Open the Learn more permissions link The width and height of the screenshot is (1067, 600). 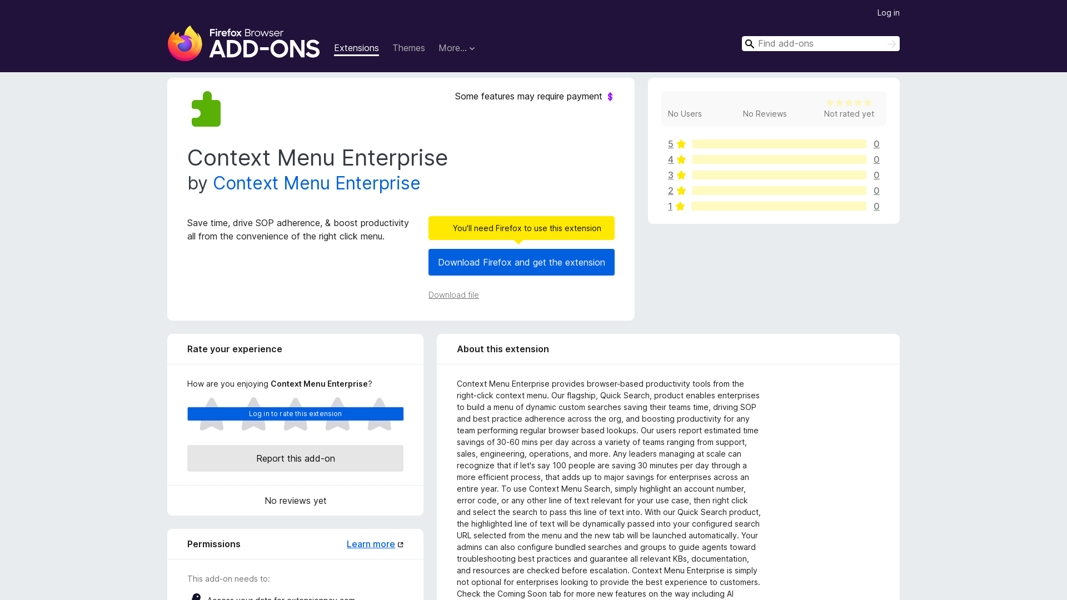371,544
